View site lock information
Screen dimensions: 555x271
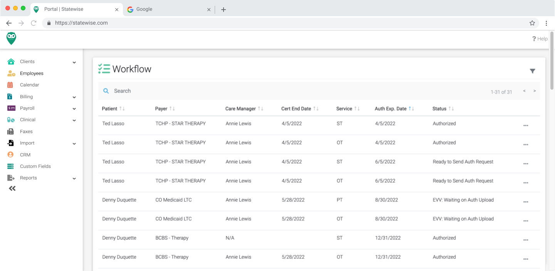click(x=49, y=23)
